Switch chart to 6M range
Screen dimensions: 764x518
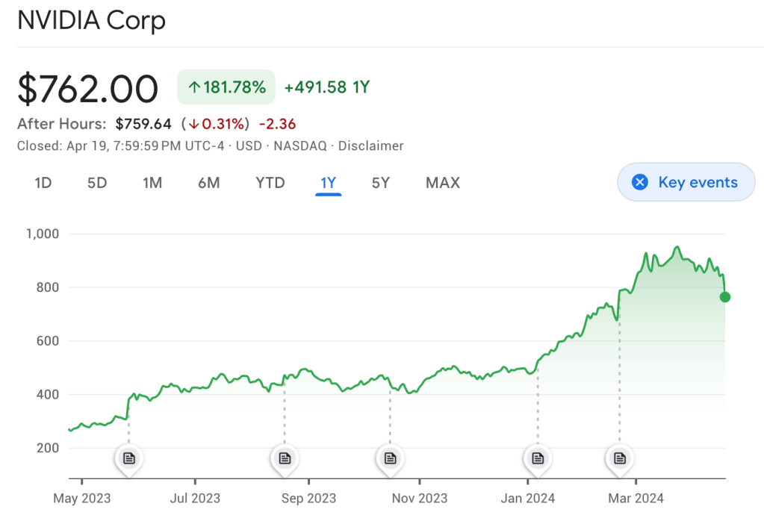coord(209,182)
